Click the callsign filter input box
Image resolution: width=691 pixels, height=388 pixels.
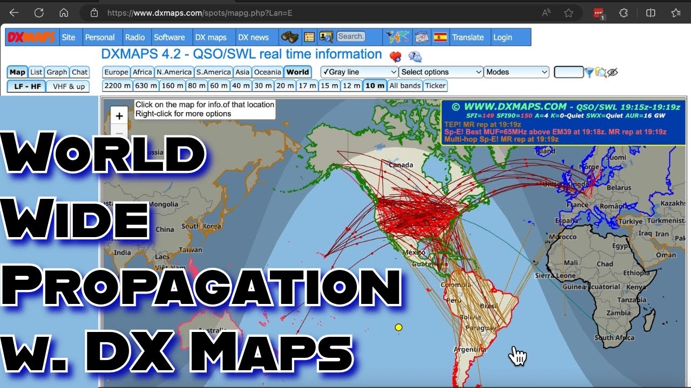[x=569, y=72]
